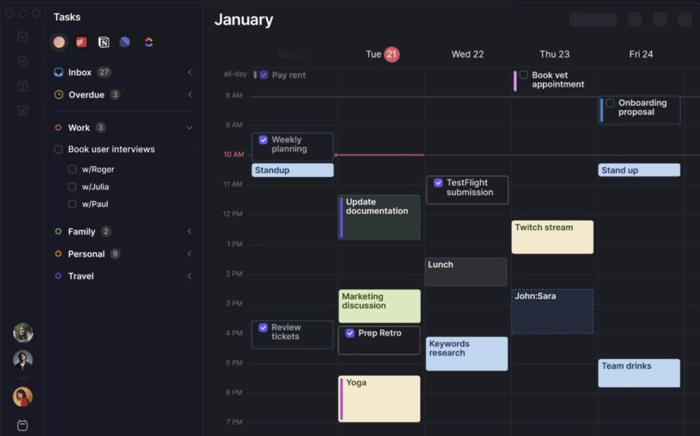Viewport: 700px width, 436px height.
Task: Check the w/Roger subtask checkbox
Action: click(72, 169)
